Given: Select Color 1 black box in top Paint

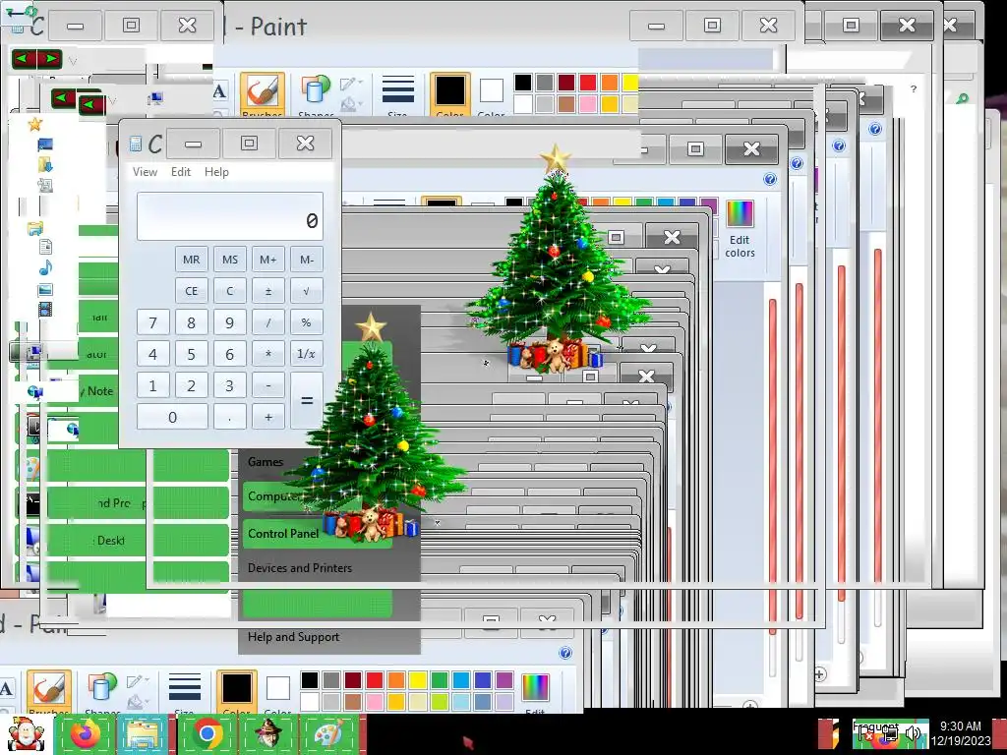Looking at the screenshot, I should click(449, 94).
